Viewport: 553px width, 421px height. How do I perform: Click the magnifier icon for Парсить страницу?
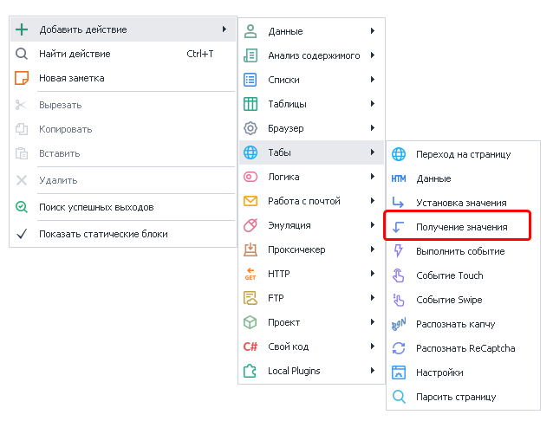tap(399, 397)
